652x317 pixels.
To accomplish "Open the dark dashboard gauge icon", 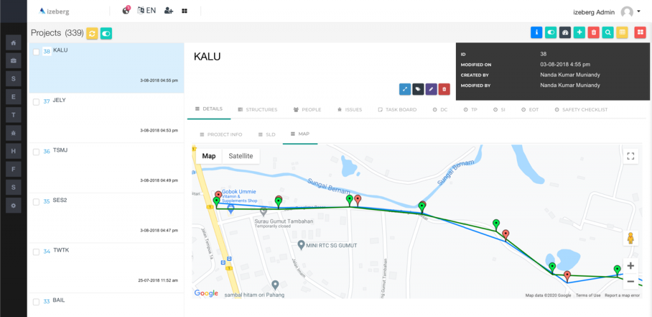I will tap(565, 32).
